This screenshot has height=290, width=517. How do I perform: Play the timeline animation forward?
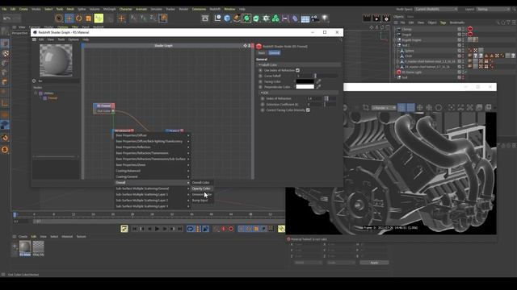(x=158, y=229)
